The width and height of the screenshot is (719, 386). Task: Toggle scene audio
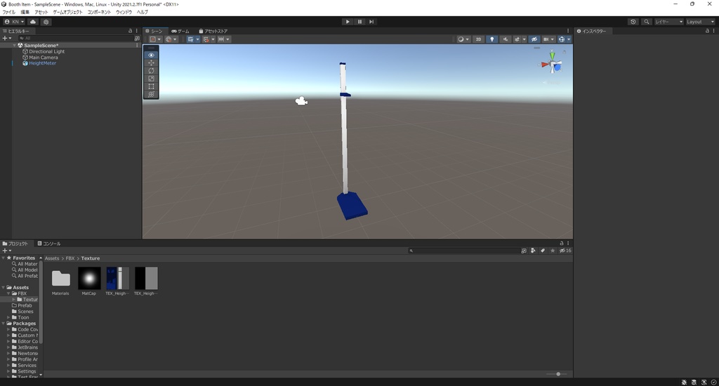point(506,39)
